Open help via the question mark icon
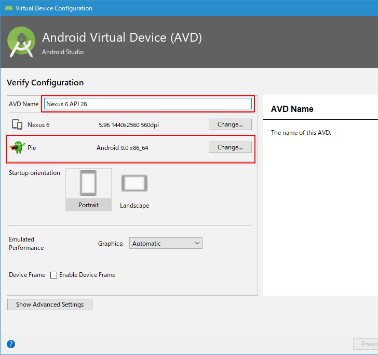The image size is (378, 355). coord(11,344)
